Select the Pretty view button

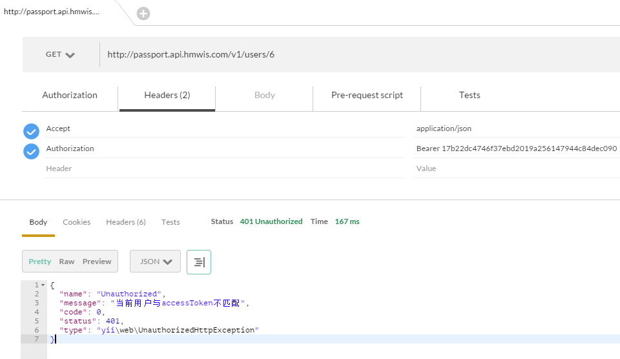[39, 262]
